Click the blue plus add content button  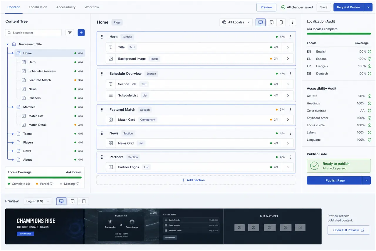pos(81,33)
